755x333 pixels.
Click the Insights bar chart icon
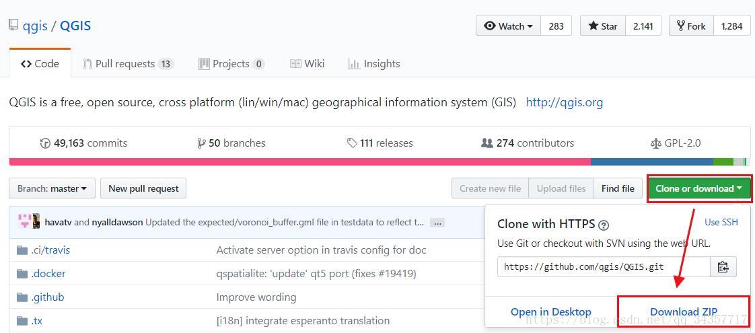coord(354,64)
